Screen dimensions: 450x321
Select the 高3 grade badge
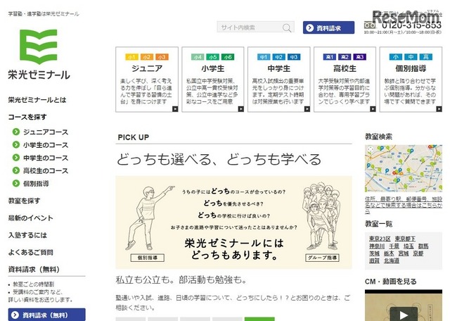tap(360, 57)
